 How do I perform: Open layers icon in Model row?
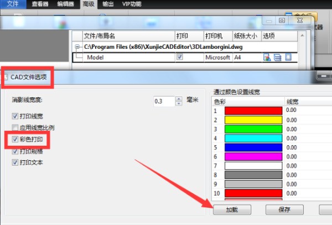point(277,57)
